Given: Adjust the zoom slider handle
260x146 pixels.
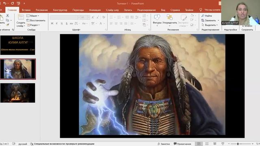Looking at the screenshot, I should point(238,144).
